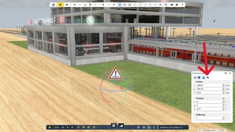This screenshot has height=132, width=235.
Task: Open the save options dropdown arrow
Action: point(70,5)
